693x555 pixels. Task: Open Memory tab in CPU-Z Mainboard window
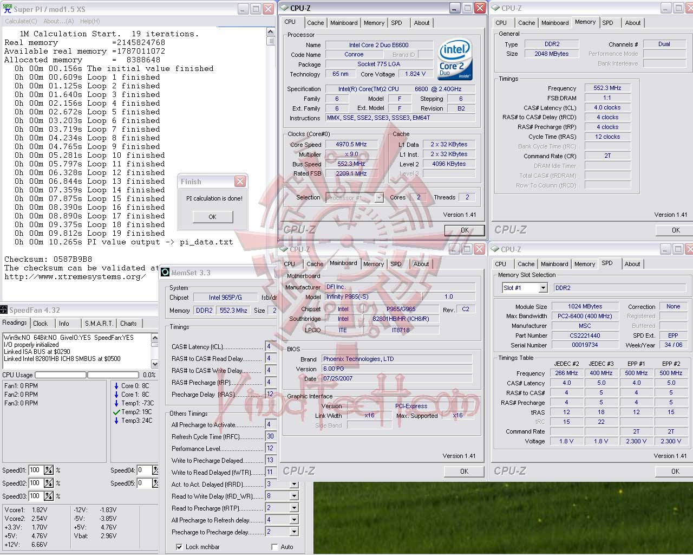tap(374, 264)
